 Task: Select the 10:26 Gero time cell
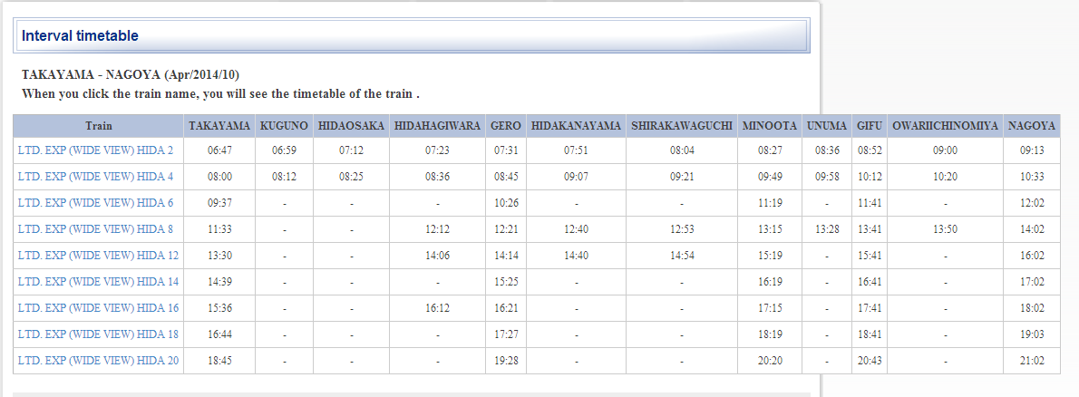pos(506,203)
